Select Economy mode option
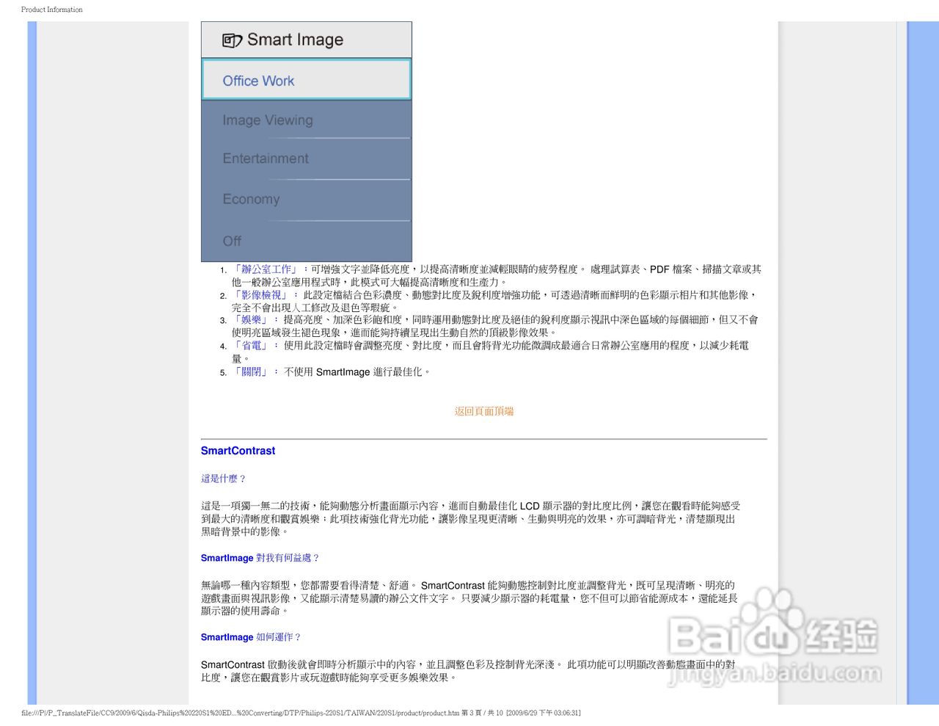Viewport: 939px width, 726px height. point(251,199)
